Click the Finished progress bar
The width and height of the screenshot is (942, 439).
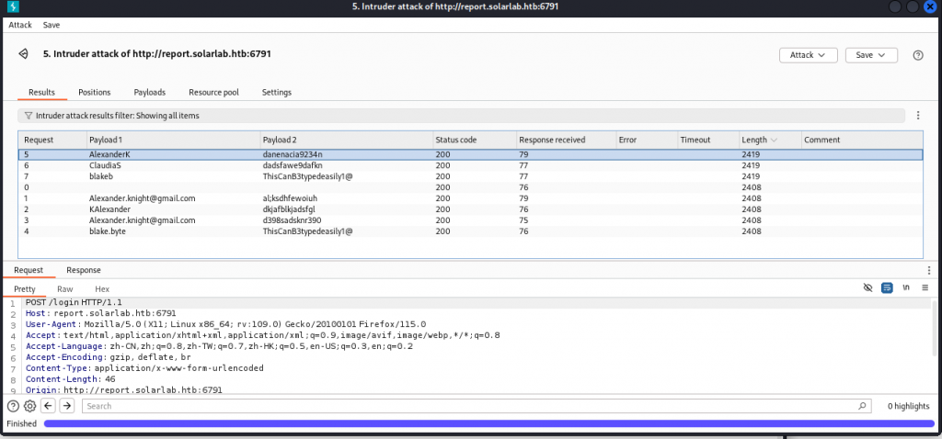[488, 423]
